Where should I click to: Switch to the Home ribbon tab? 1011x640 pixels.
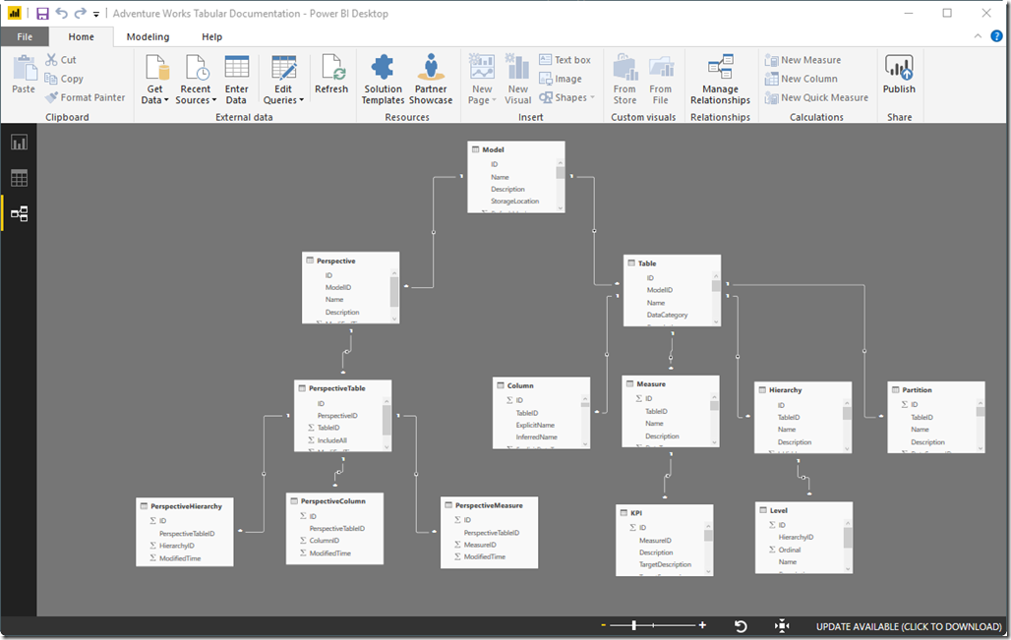point(82,36)
